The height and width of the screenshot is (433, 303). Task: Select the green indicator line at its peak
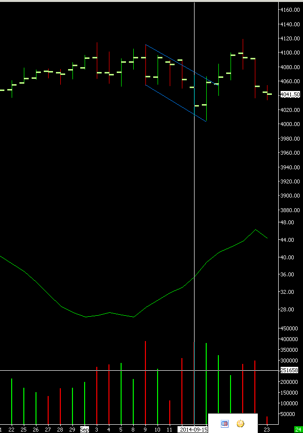tap(255, 230)
